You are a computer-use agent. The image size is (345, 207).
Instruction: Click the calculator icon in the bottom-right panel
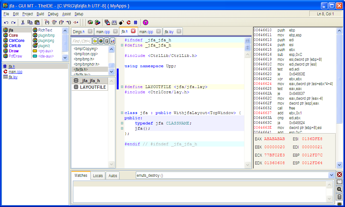pos(339,197)
